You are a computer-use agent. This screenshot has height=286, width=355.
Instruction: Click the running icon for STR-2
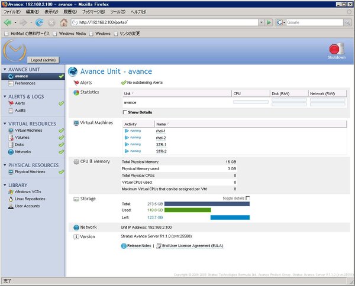pyautogui.click(x=127, y=151)
